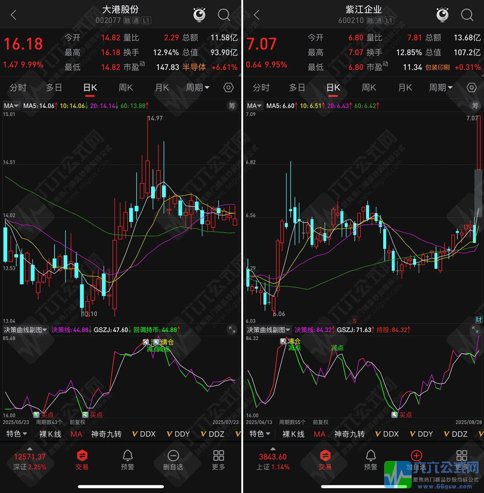The image size is (484, 493).
Task: Open chart settings hexagon on 大港股份 panel
Action: coord(228,87)
